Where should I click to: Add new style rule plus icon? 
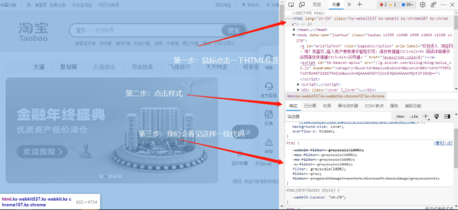(x=426, y=116)
